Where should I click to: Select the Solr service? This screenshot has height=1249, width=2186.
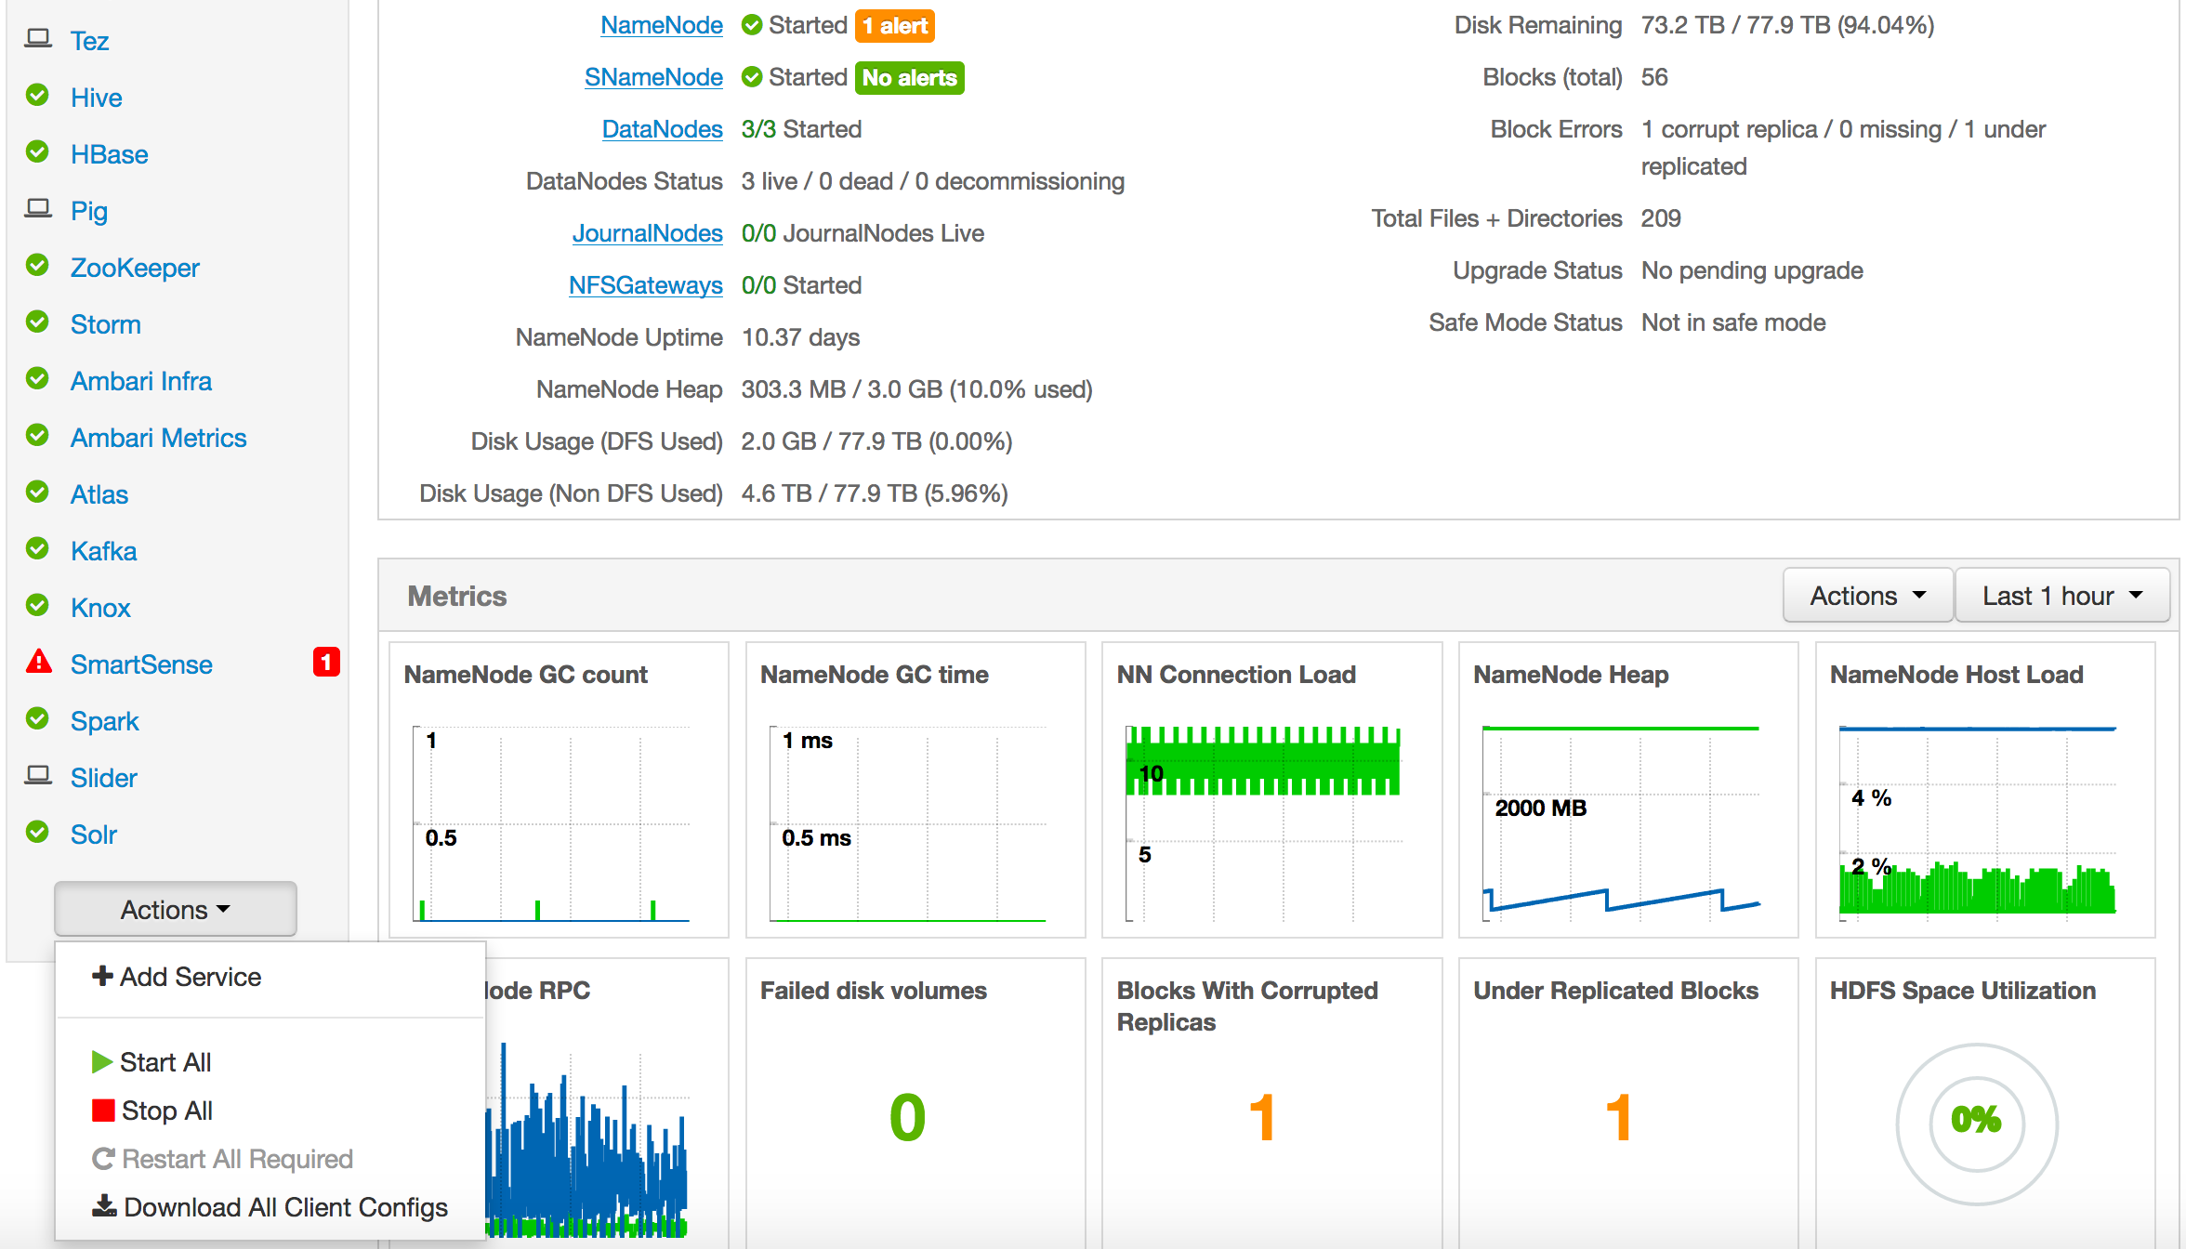[94, 835]
